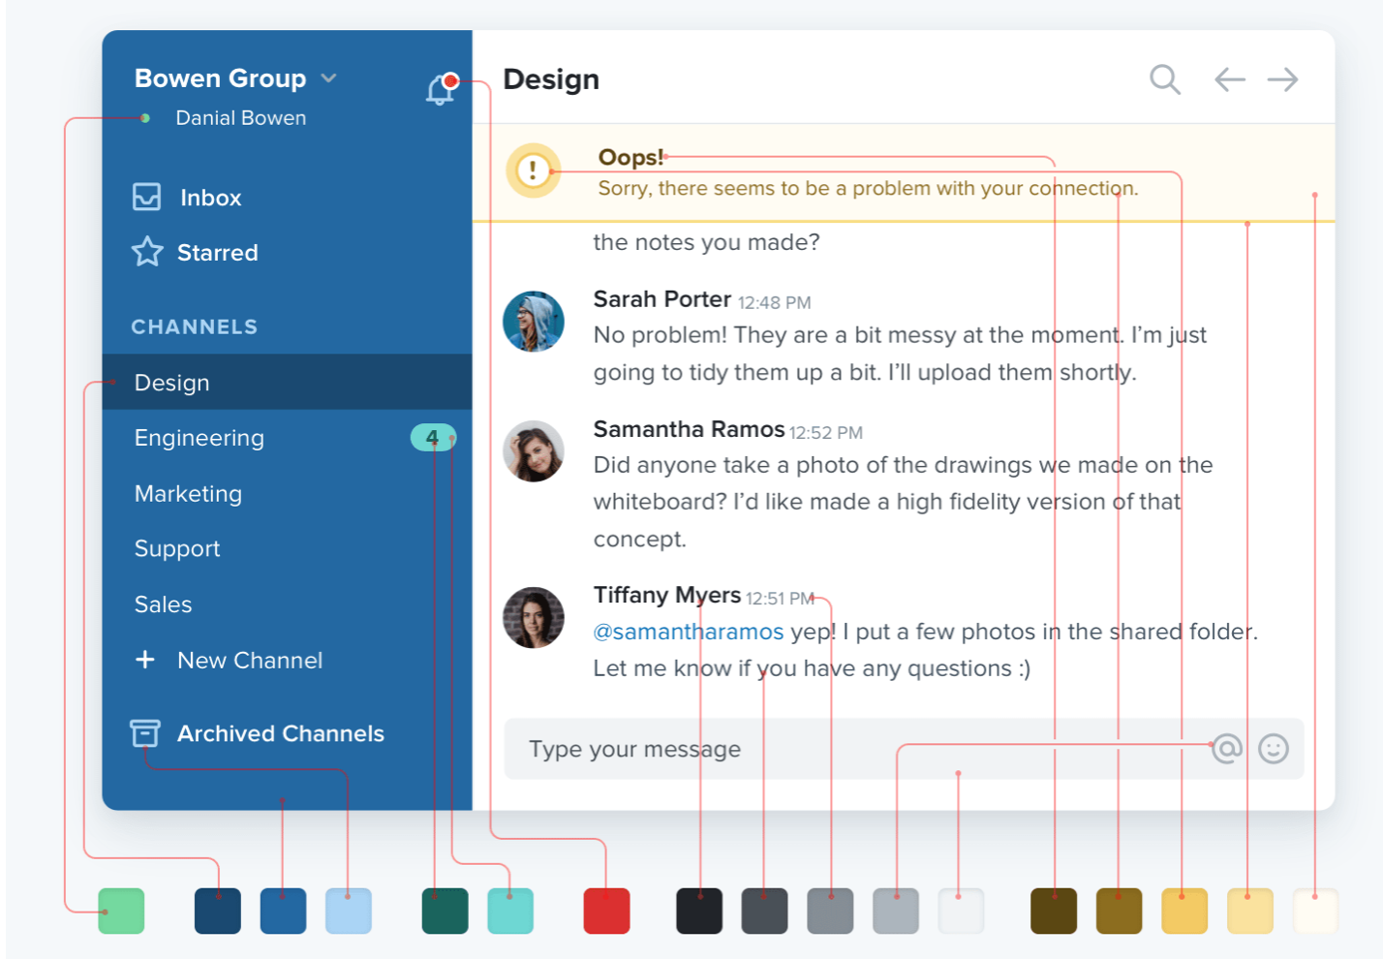The image size is (1383, 959).
Task: Open the emoji picker icon
Action: pos(1275,748)
